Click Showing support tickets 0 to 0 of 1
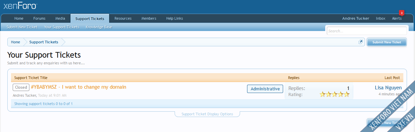The height and width of the screenshot is (132, 415). [43, 104]
